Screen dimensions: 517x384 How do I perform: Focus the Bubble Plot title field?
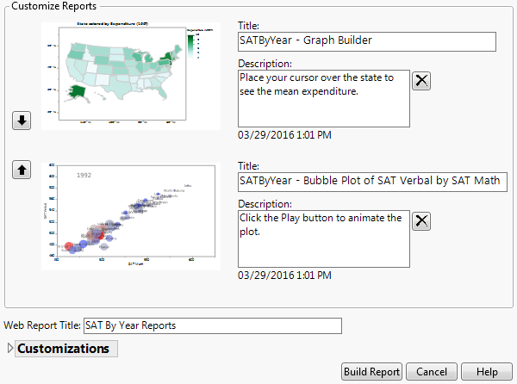pyautogui.click(x=372, y=182)
